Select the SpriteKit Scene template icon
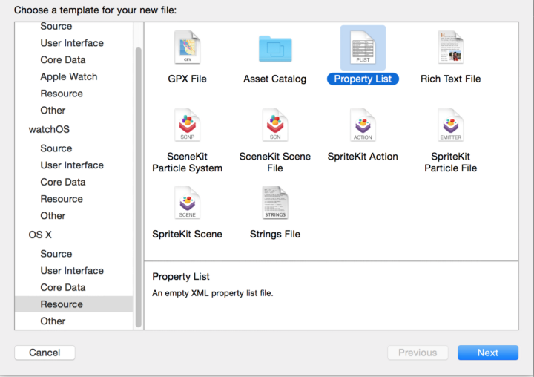Image resolution: width=534 pixels, height=377 pixels. click(187, 203)
